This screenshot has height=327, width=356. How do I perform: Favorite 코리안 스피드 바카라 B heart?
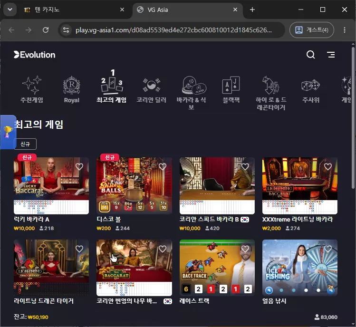tap(245, 167)
